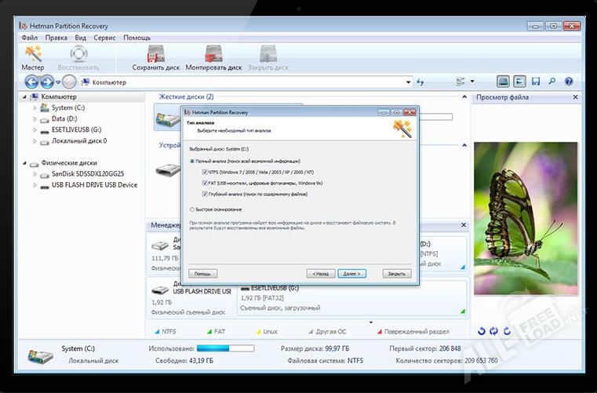The height and width of the screenshot is (393, 597).
Task: Launch the Мастер wizard from the toolbar
Action: point(33,58)
